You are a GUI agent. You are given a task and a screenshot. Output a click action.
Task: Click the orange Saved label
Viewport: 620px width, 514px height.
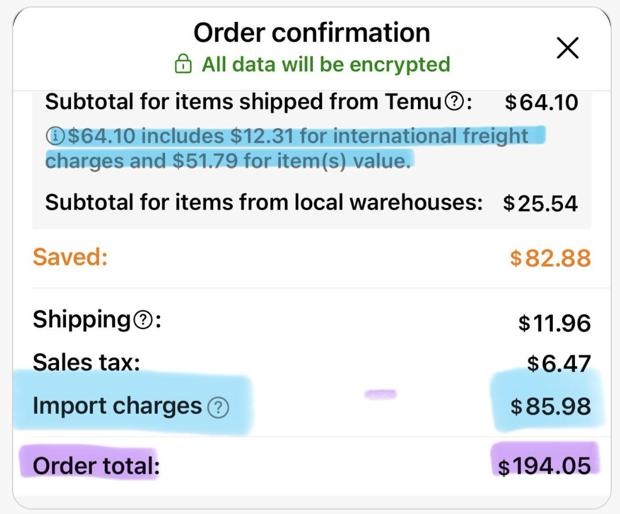point(70,257)
